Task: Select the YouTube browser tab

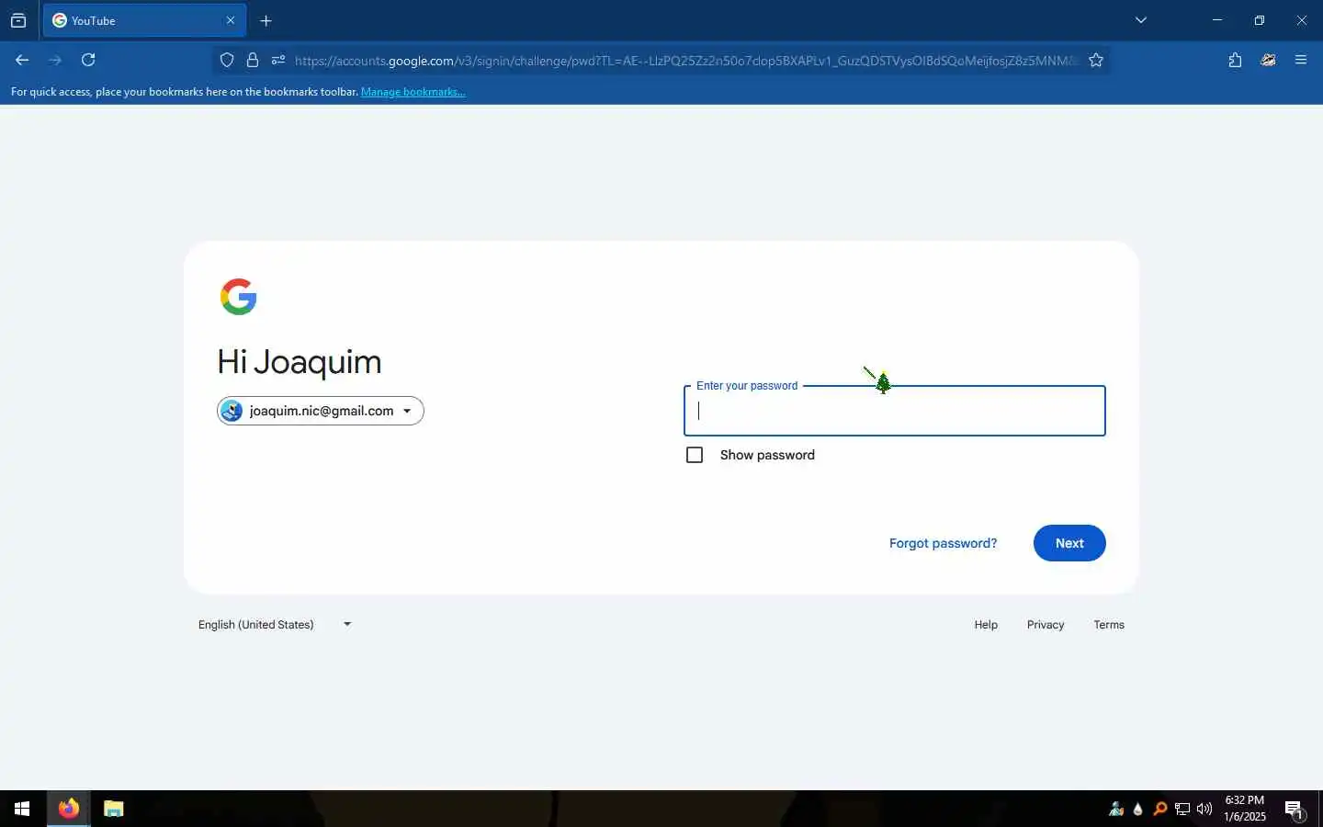Action: tap(144, 20)
